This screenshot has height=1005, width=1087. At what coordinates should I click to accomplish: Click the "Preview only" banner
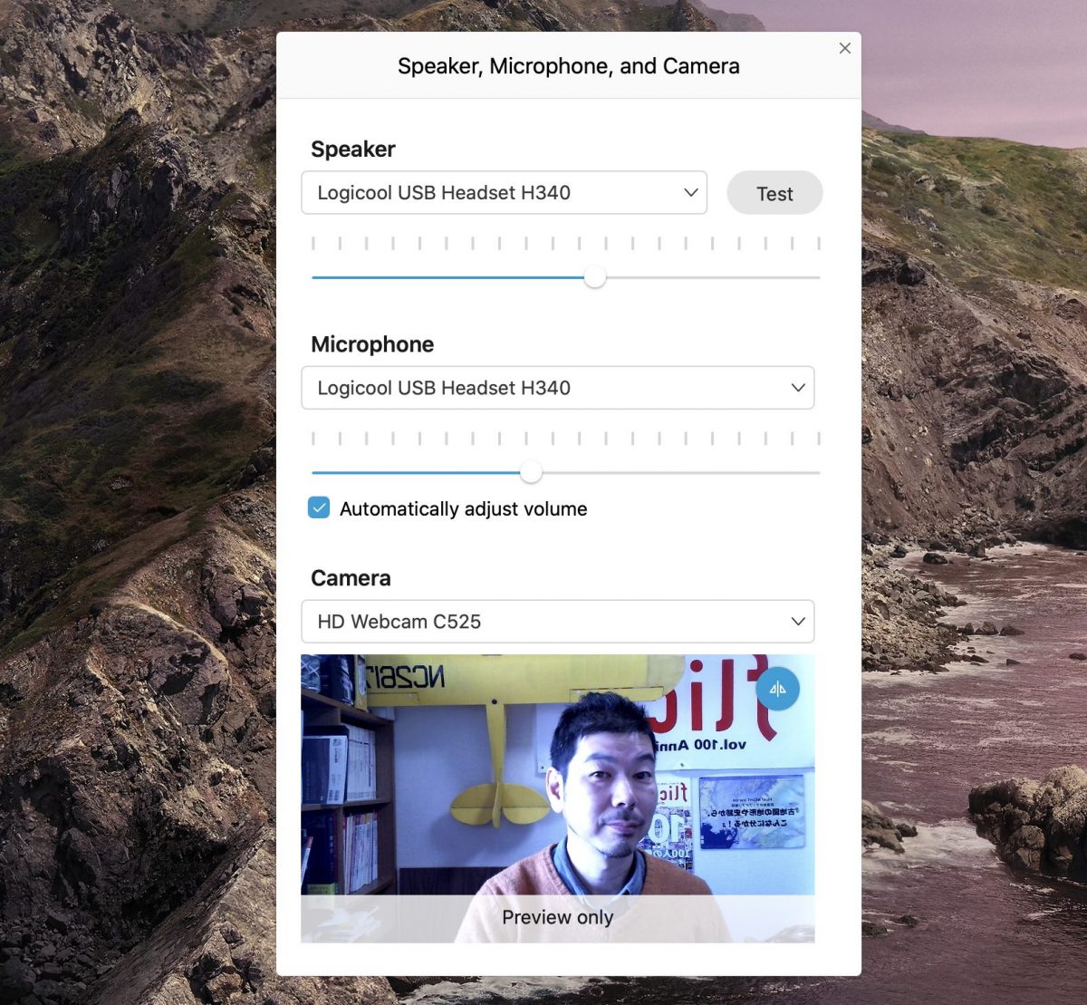pos(557,917)
